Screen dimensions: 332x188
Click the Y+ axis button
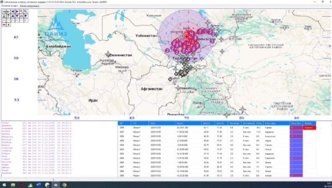coord(8,20)
